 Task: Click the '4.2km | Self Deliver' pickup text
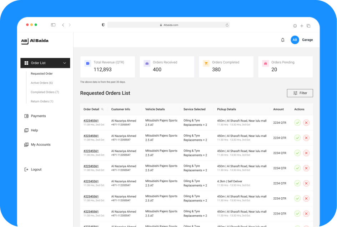230,181
